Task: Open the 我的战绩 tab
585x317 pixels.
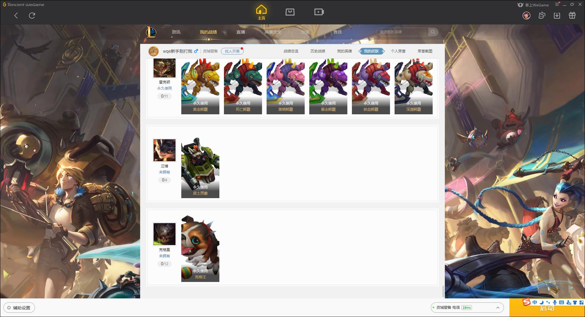Action: [x=208, y=32]
